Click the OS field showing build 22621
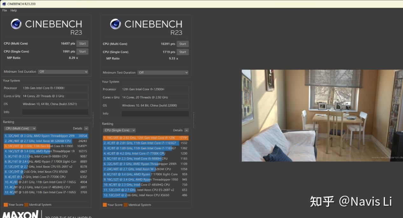This screenshot has width=403, height=218. [x=55, y=104]
